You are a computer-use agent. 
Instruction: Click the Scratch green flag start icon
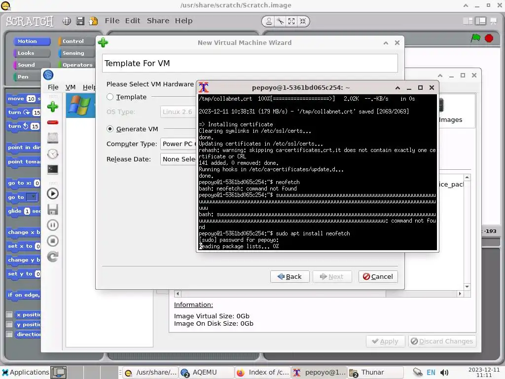tap(475, 38)
